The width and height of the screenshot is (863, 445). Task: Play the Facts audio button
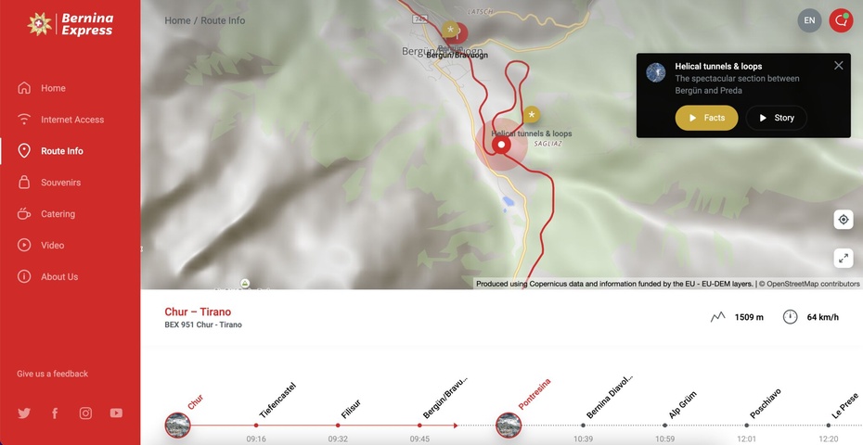coord(707,118)
